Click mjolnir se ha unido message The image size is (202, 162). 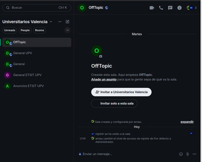tap(113, 134)
